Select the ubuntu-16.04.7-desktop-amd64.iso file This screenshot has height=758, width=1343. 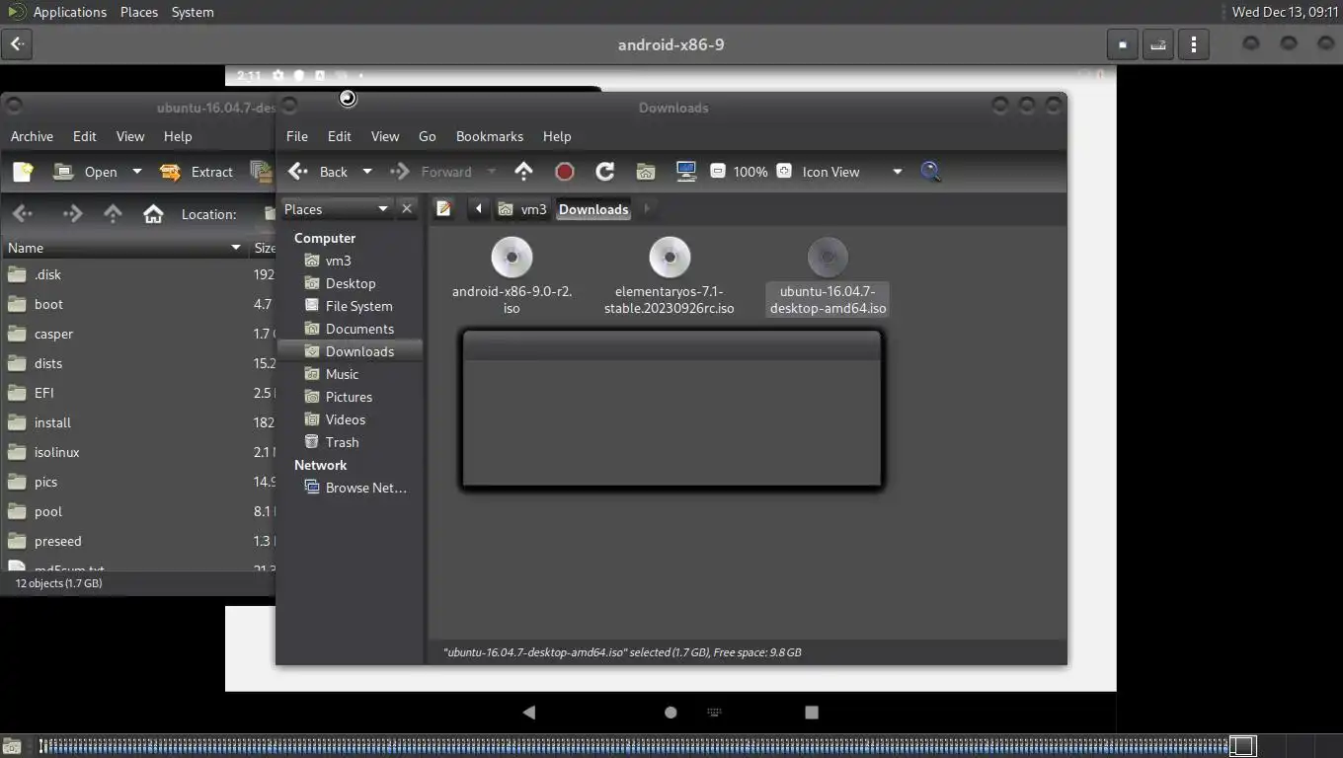tap(828, 276)
